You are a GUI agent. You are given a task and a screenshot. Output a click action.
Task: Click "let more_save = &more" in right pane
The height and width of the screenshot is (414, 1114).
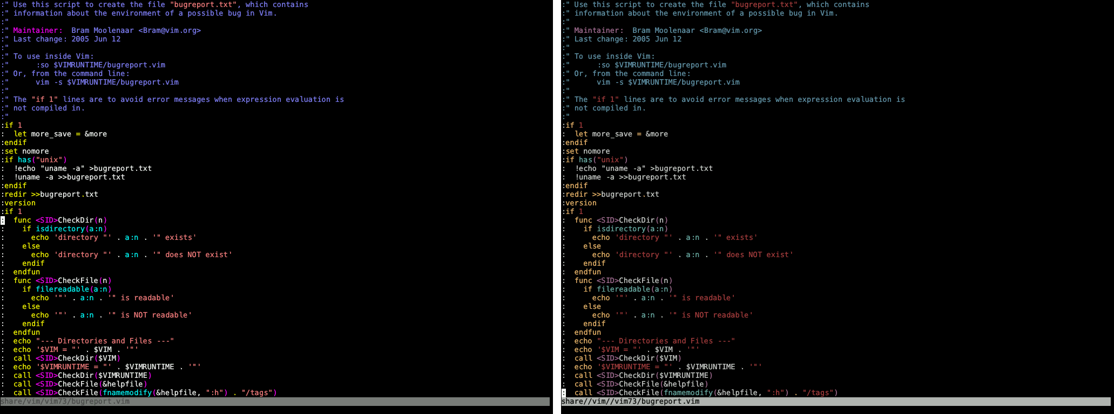(x=621, y=134)
